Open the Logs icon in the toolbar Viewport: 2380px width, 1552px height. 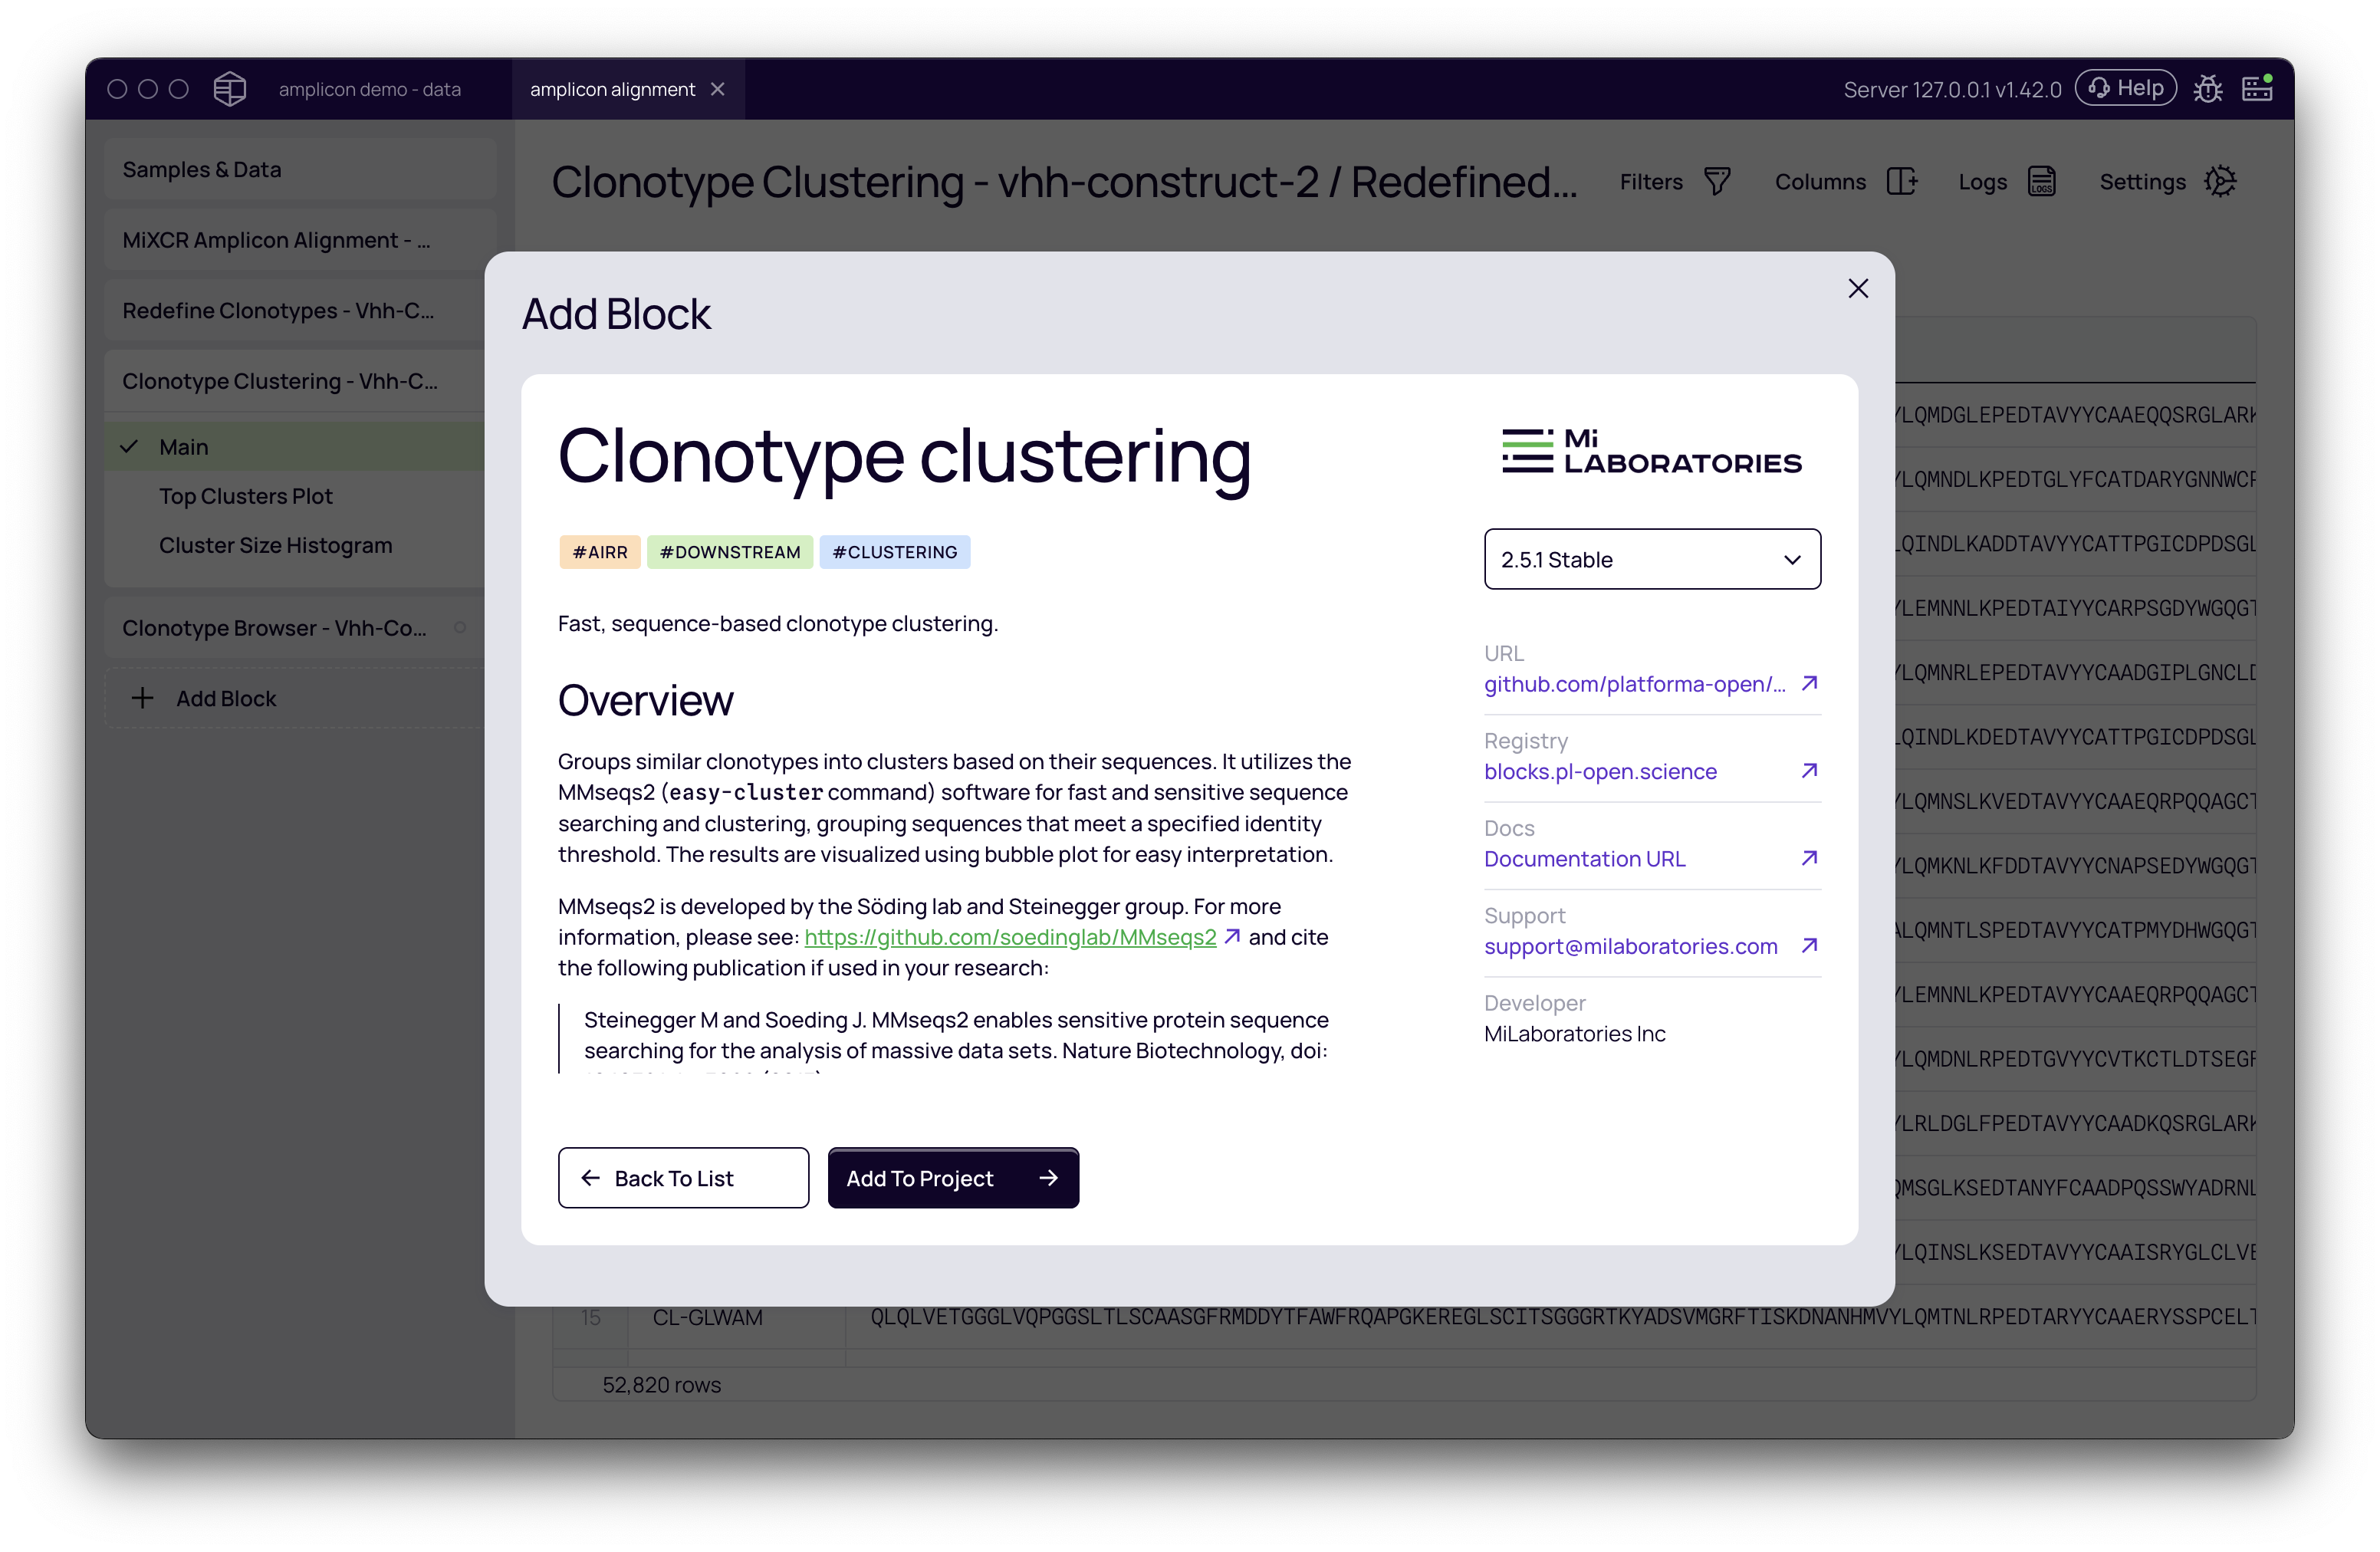(x=2041, y=182)
